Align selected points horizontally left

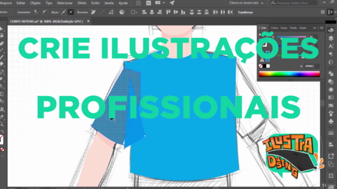pyautogui.click(x=144, y=12)
